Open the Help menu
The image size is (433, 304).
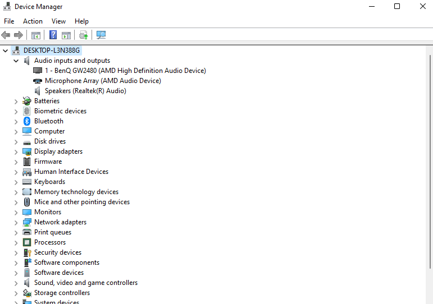click(81, 21)
